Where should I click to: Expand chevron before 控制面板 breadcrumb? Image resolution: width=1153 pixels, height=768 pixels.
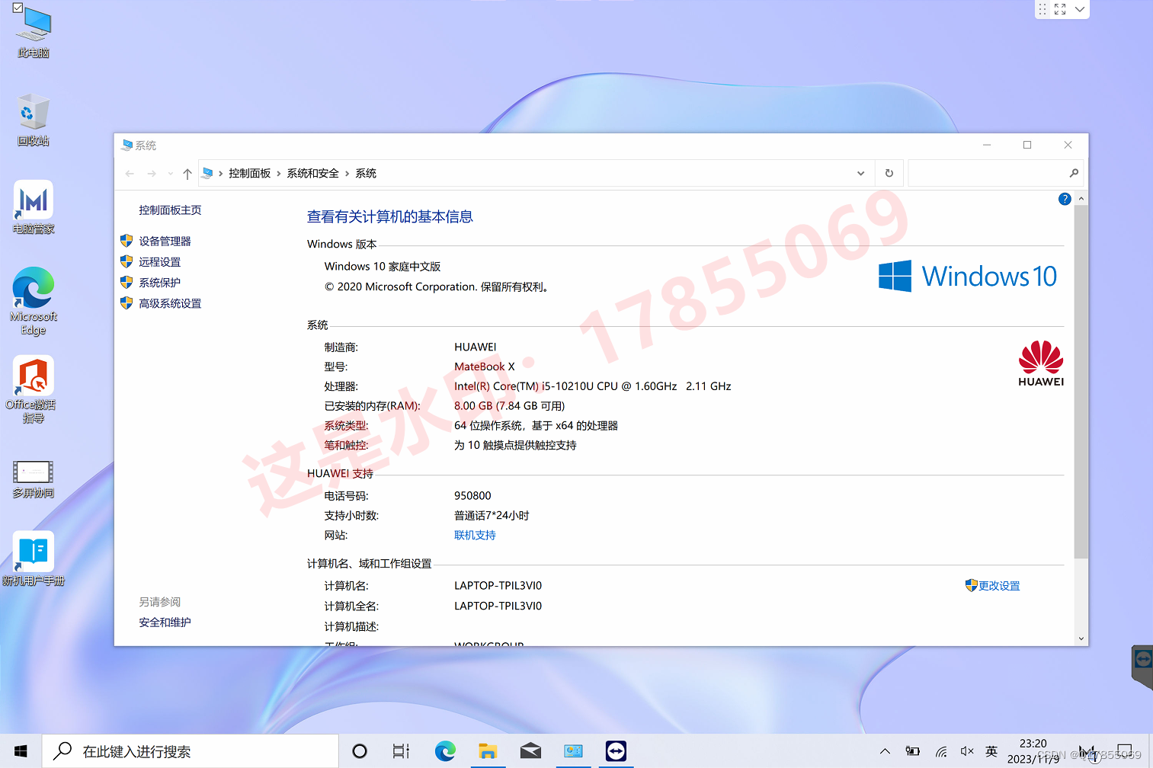coord(221,174)
